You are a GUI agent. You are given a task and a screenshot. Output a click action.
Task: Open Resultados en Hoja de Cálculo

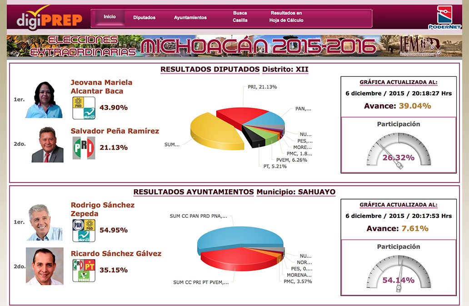286,17
